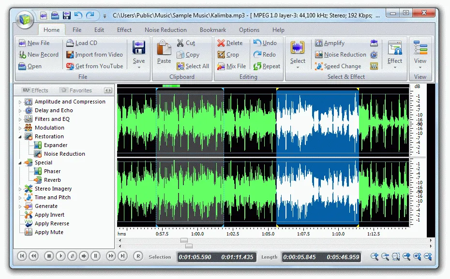Expand the Filters and EQ category
The width and height of the screenshot is (450, 279).
tap(19, 118)
